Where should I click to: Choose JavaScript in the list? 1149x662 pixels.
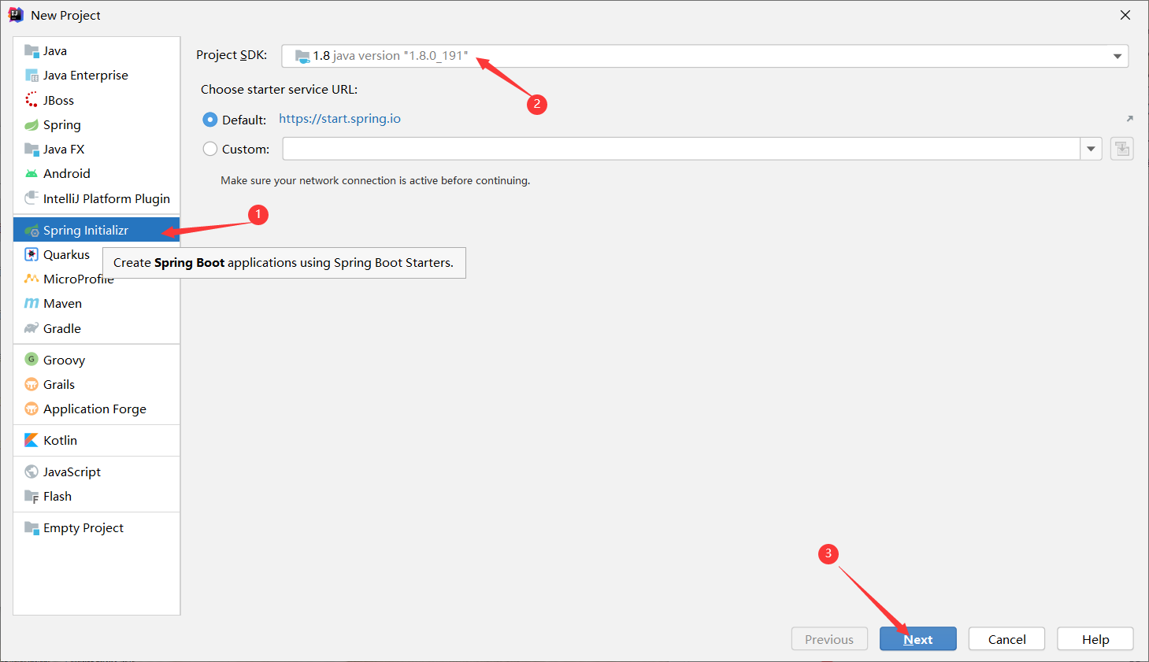pos(97,472)
